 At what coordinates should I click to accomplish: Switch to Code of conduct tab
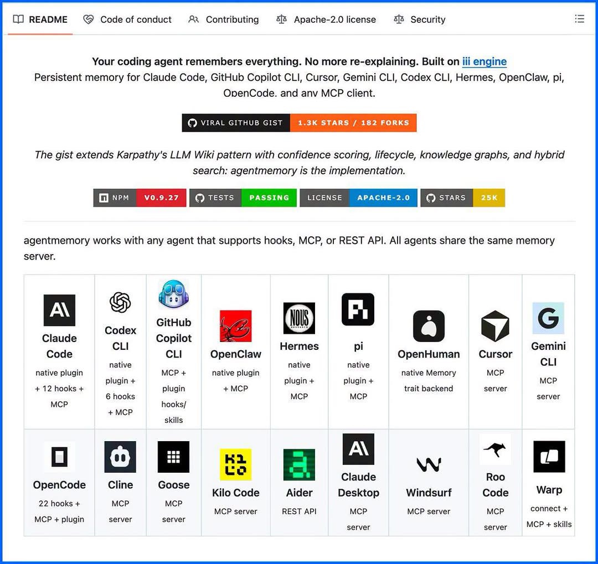pyautogui.click(x=127, y=19)
